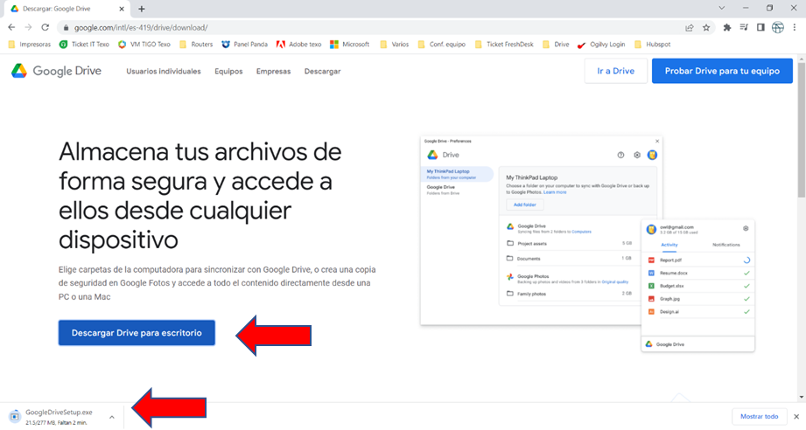Open the Routers bookmark folder
Screen dimensions: 806x430
click(x=196, y=45)
